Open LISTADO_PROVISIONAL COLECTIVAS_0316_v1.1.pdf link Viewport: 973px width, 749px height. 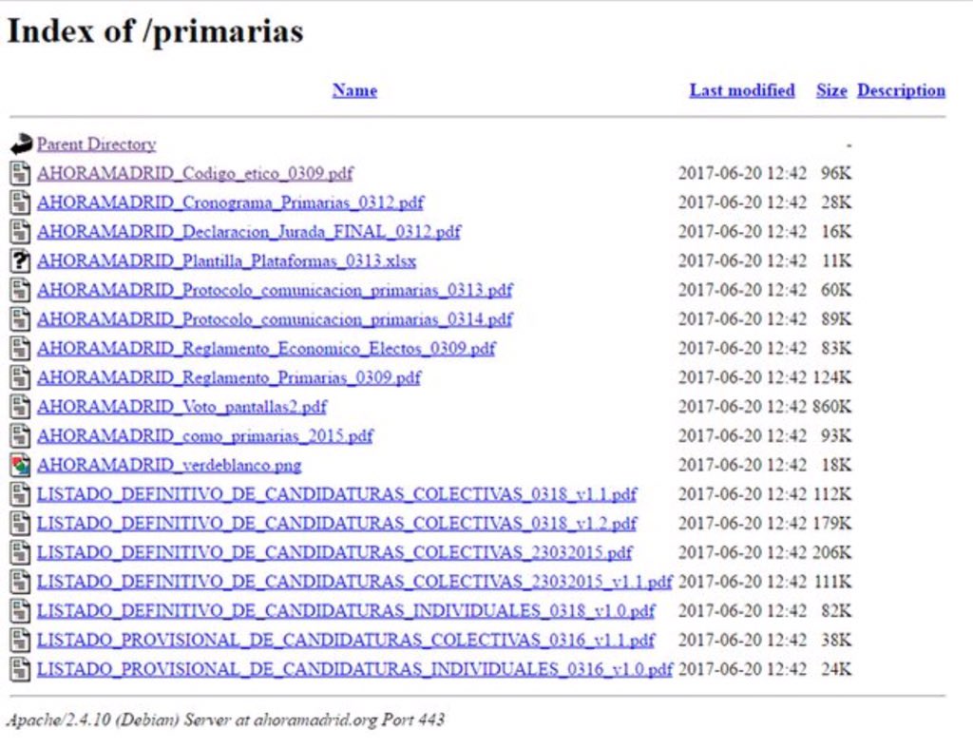[x=346, y=640]
